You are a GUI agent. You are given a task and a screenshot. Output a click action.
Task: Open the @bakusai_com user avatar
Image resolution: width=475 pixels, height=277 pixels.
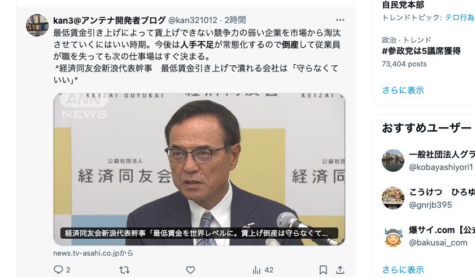coord(393,236)
